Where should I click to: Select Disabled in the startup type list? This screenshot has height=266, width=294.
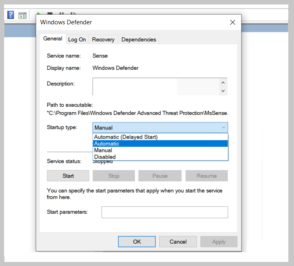pyautogui.click(x=160, y=157)
